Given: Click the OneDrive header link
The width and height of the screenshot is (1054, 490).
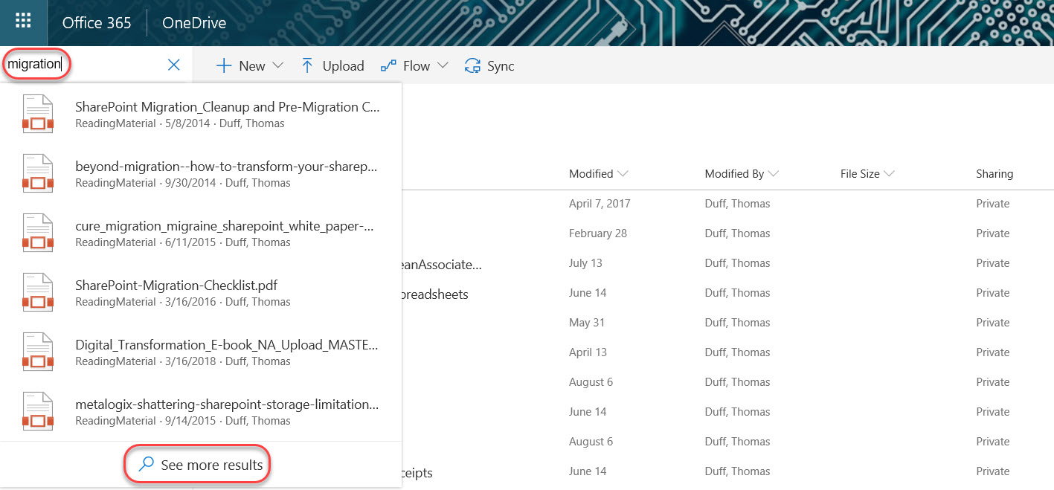Looking at the screenshot, I should pos(194,23).
